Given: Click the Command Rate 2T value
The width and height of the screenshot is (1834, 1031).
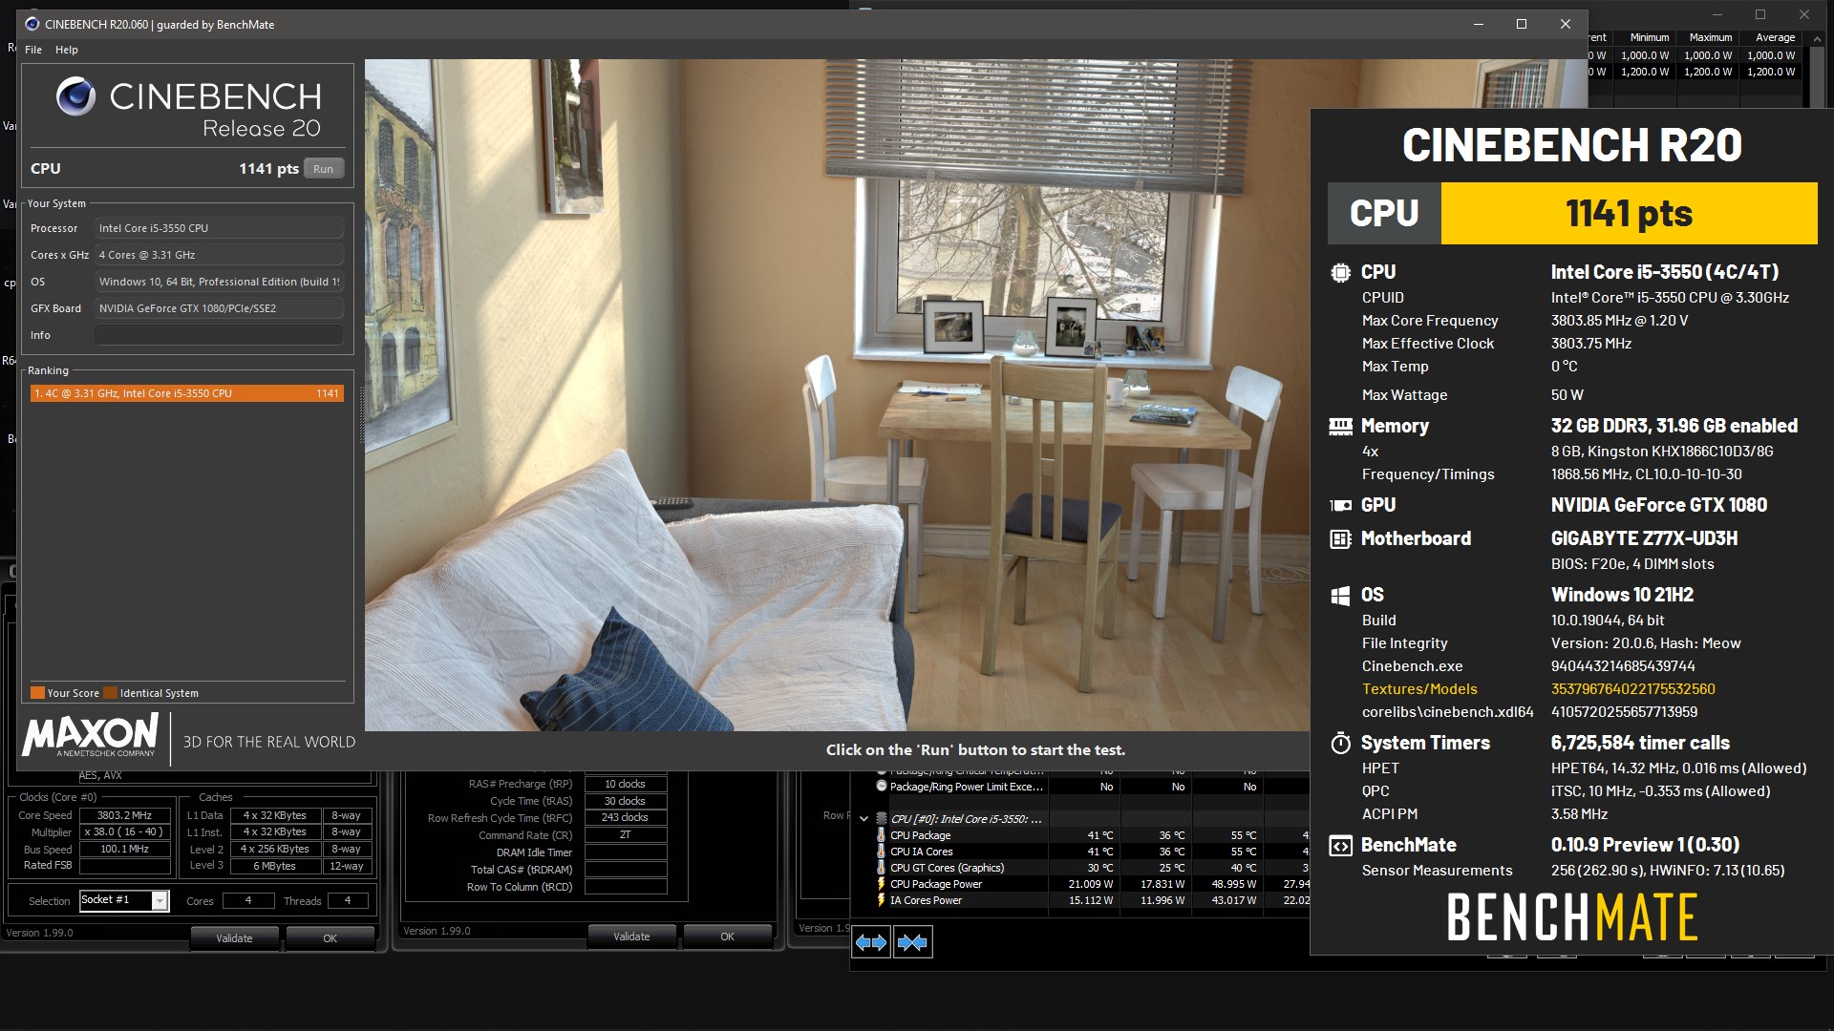Looking at the screenshot, I should click(625, 835).
